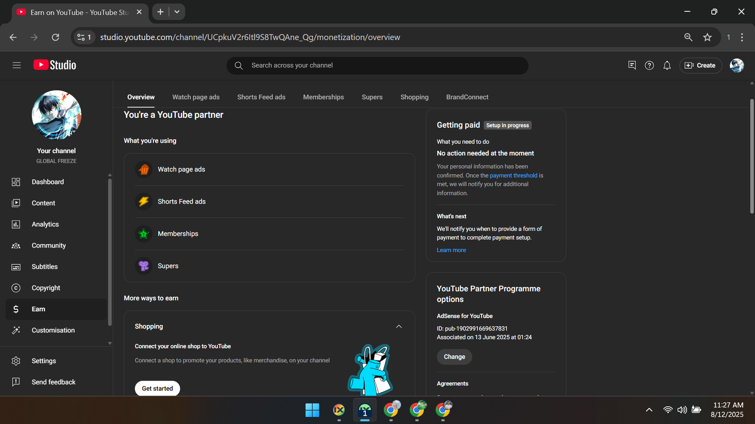Open the Supers row
Viewport: 755px width, 424px height.
[x=269, y=266]
